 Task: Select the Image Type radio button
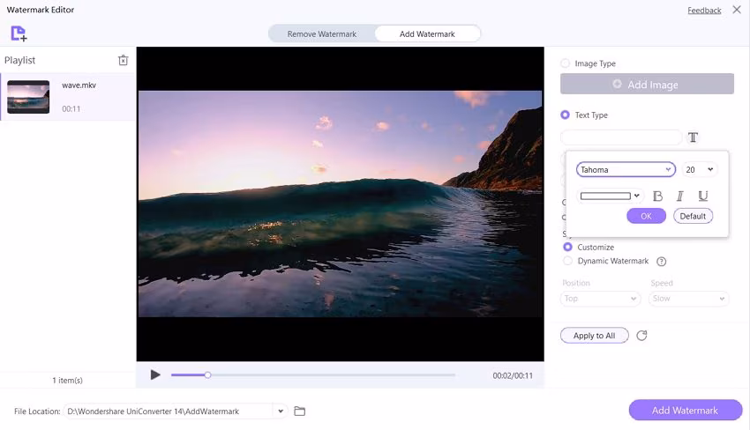565,63
